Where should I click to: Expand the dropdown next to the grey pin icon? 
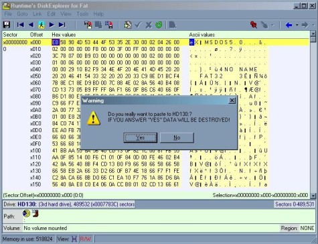click(x=272, y=25)
